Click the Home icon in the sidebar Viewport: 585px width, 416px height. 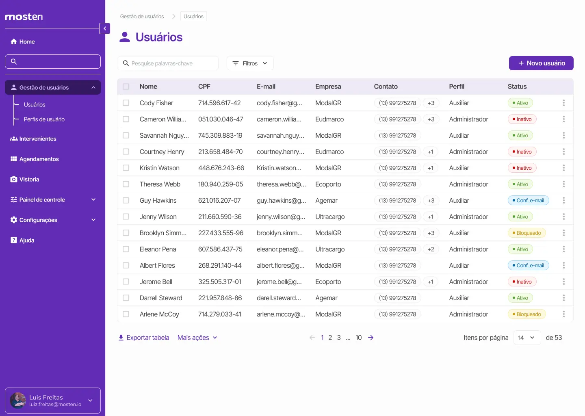click(14, 42)
